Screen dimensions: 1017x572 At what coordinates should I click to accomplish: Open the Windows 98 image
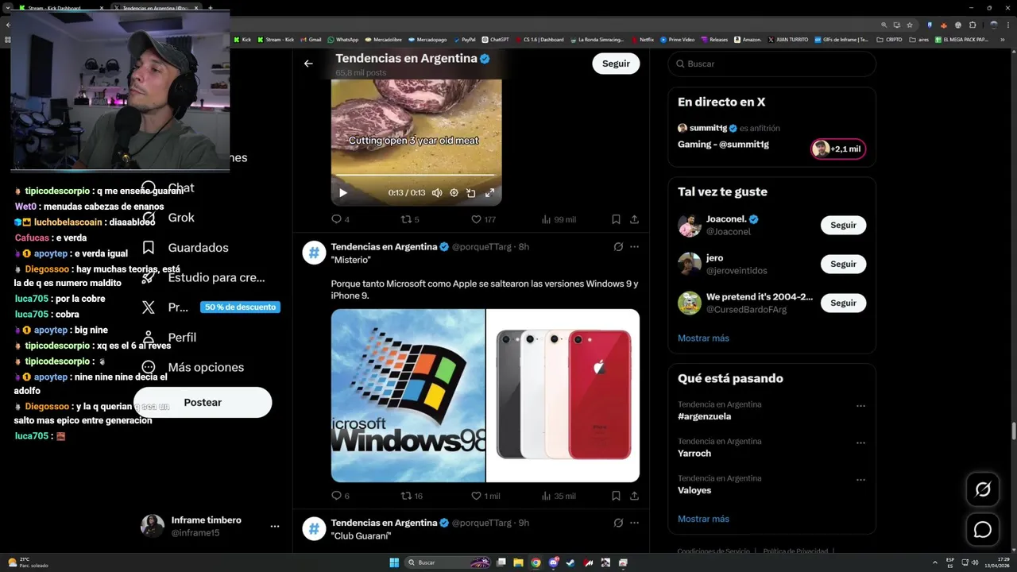[x=408, y=396]
